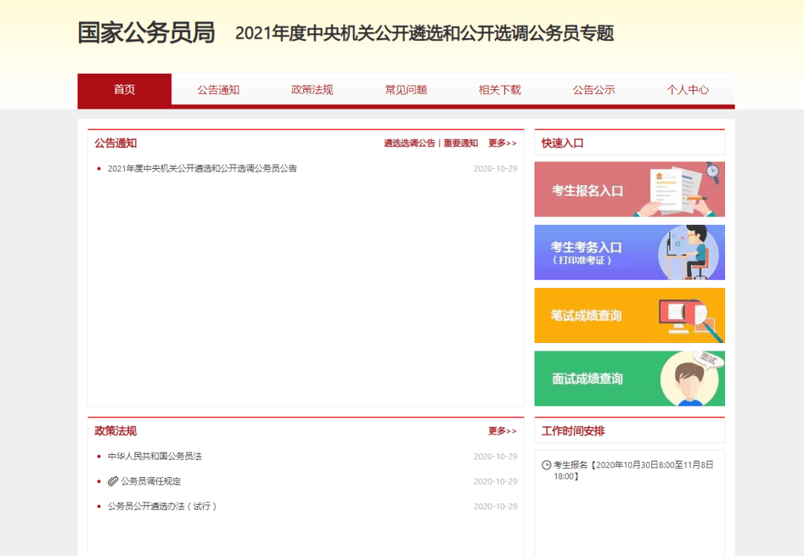Open the 公告公示 navigation tab
The height and width of the screenshot is (556, 804).
(593, 90)
